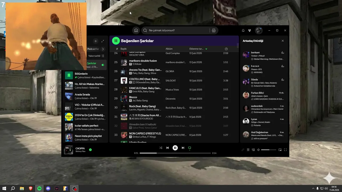
Task: Close the Arkadaş Etkinliği panel
Action: 283,41
